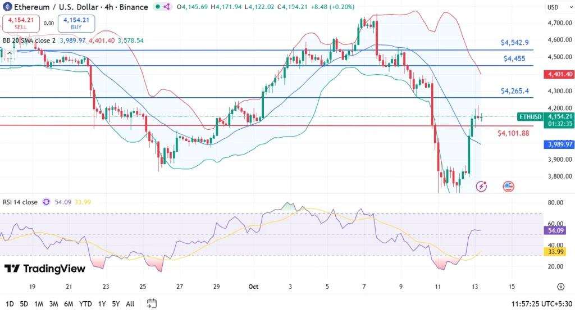Select the 1D time range
The width and height of the screenshot is (575, 313).
(10, 304)
